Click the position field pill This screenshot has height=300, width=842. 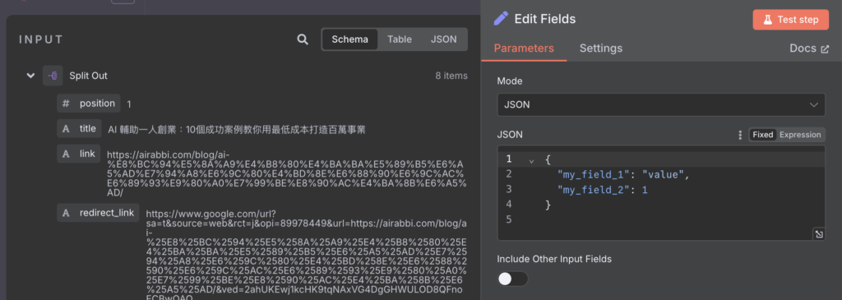[x=89, y=103]
